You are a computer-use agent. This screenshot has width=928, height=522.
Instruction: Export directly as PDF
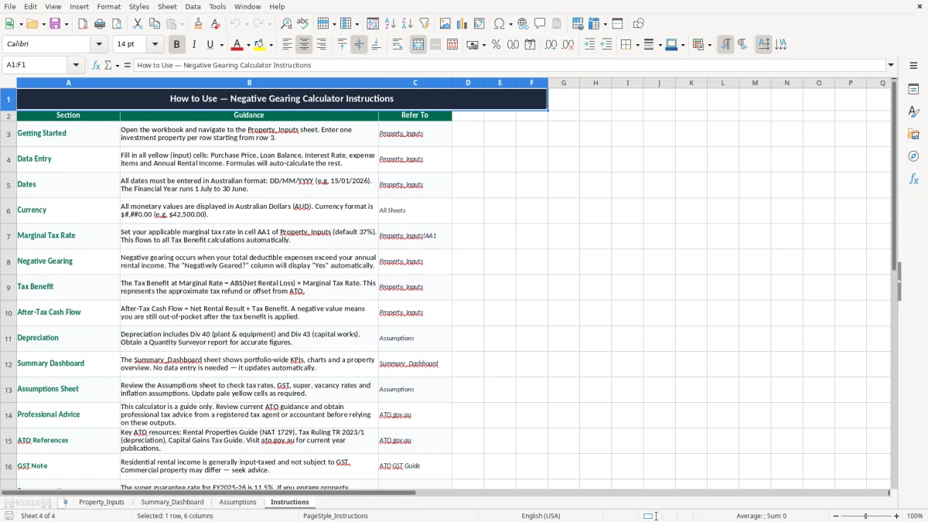point(83,24)
